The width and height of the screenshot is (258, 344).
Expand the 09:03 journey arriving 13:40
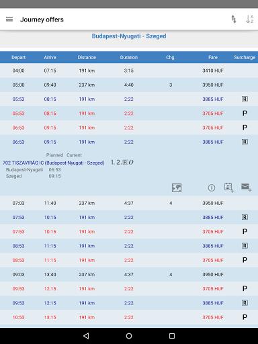(x=129, y=274)
